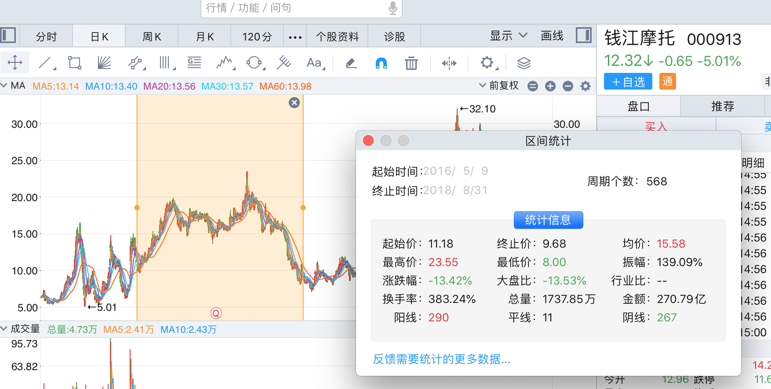This screenshot has height=389, width=771.
Task: Click the 起始时间 start date field
Action: pos(455,171)
